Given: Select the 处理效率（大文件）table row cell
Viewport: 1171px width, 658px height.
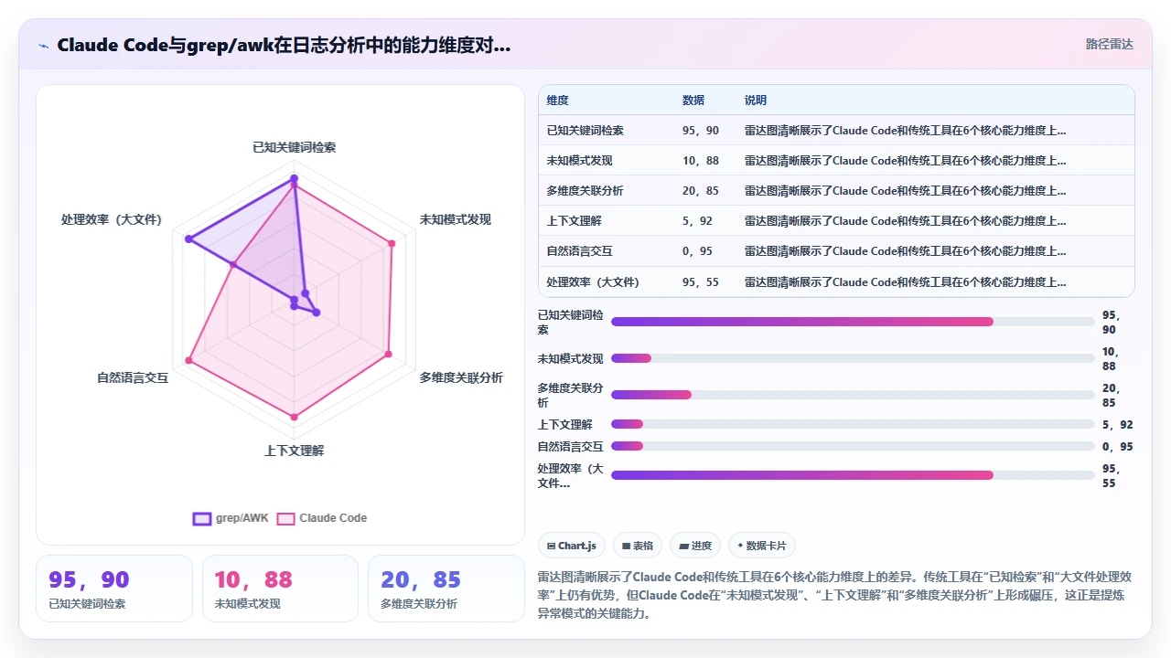Looking at the screenshot, I should tap(593, 282).
